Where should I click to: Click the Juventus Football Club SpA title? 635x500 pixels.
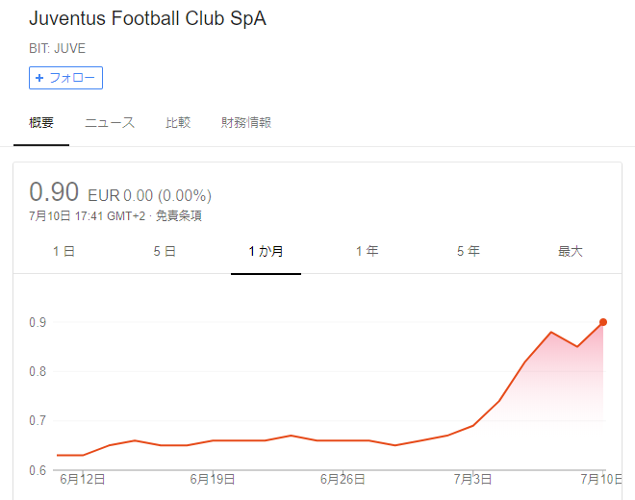(148, 18)
